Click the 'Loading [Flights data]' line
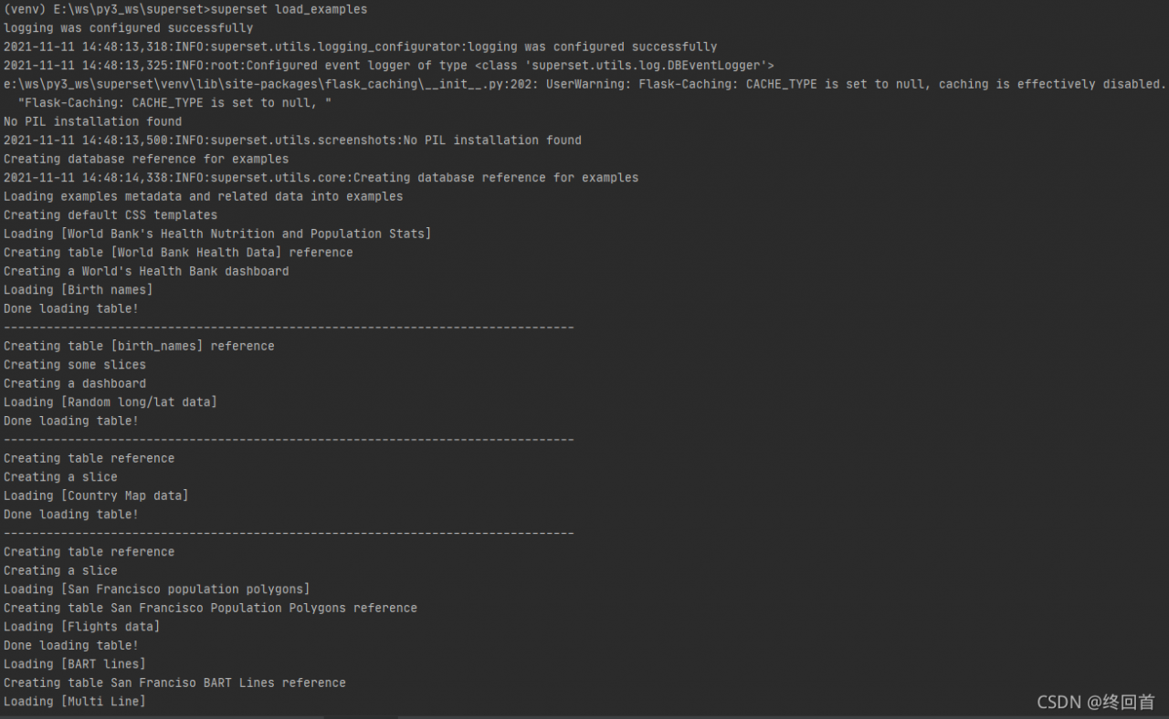This screenshot has height=719, width=1169. point(81,627)
